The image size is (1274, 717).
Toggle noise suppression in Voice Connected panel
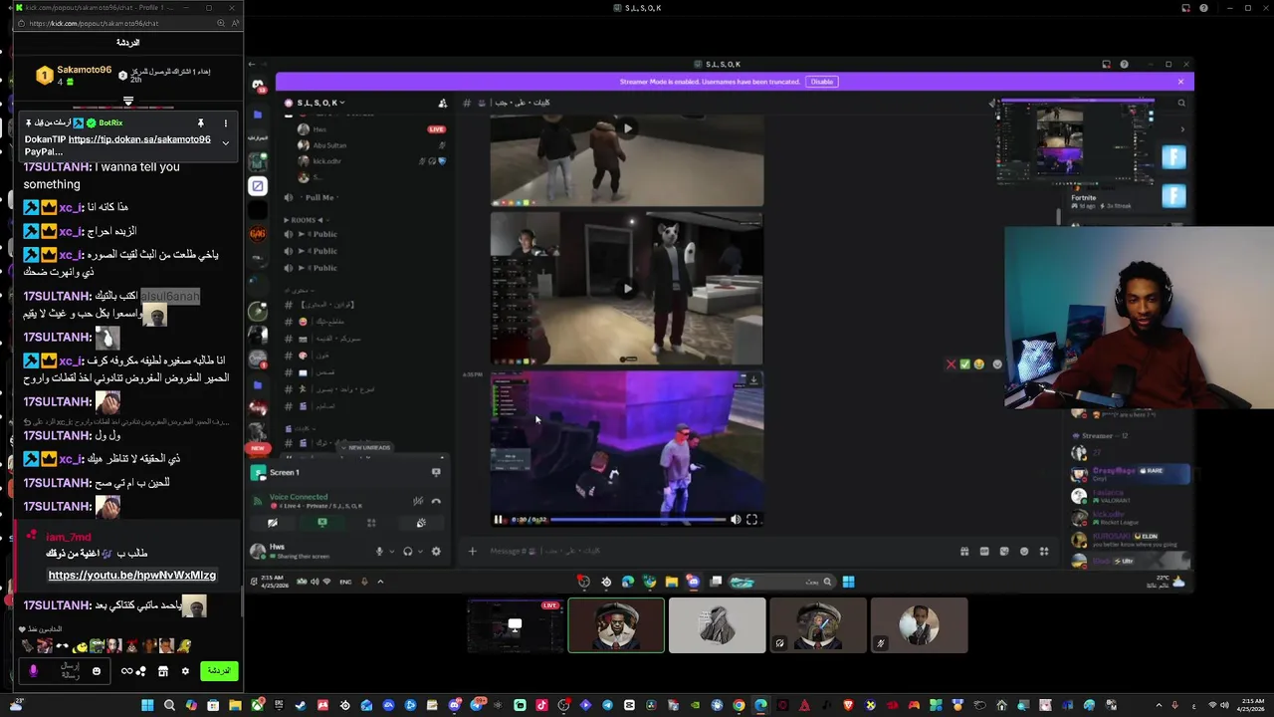coord(418,501)
